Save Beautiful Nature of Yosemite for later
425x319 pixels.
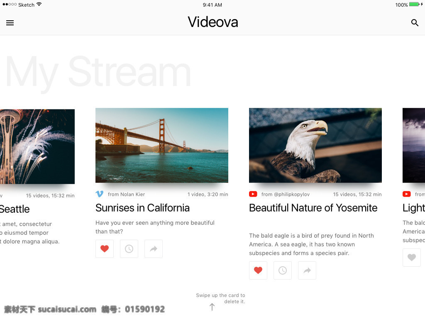point(283,270)
